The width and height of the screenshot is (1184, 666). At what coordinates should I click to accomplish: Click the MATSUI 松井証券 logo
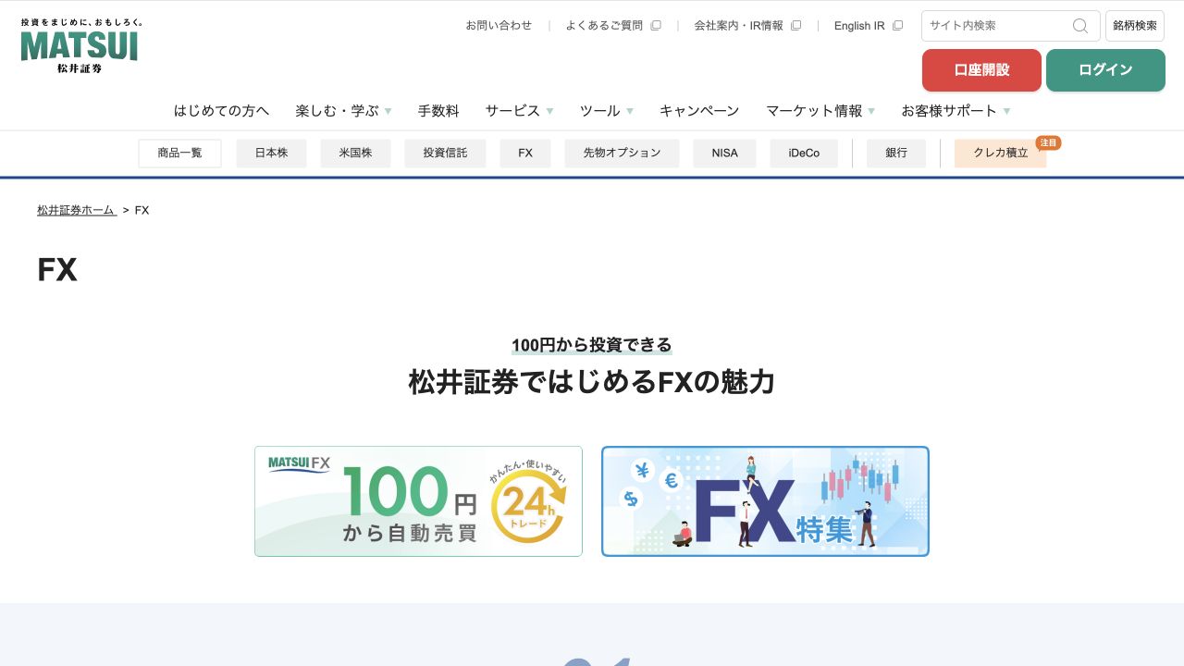(81, 45)
